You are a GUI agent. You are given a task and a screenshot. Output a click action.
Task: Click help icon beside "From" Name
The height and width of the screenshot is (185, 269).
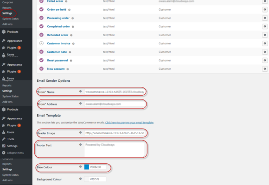point(80,92)
